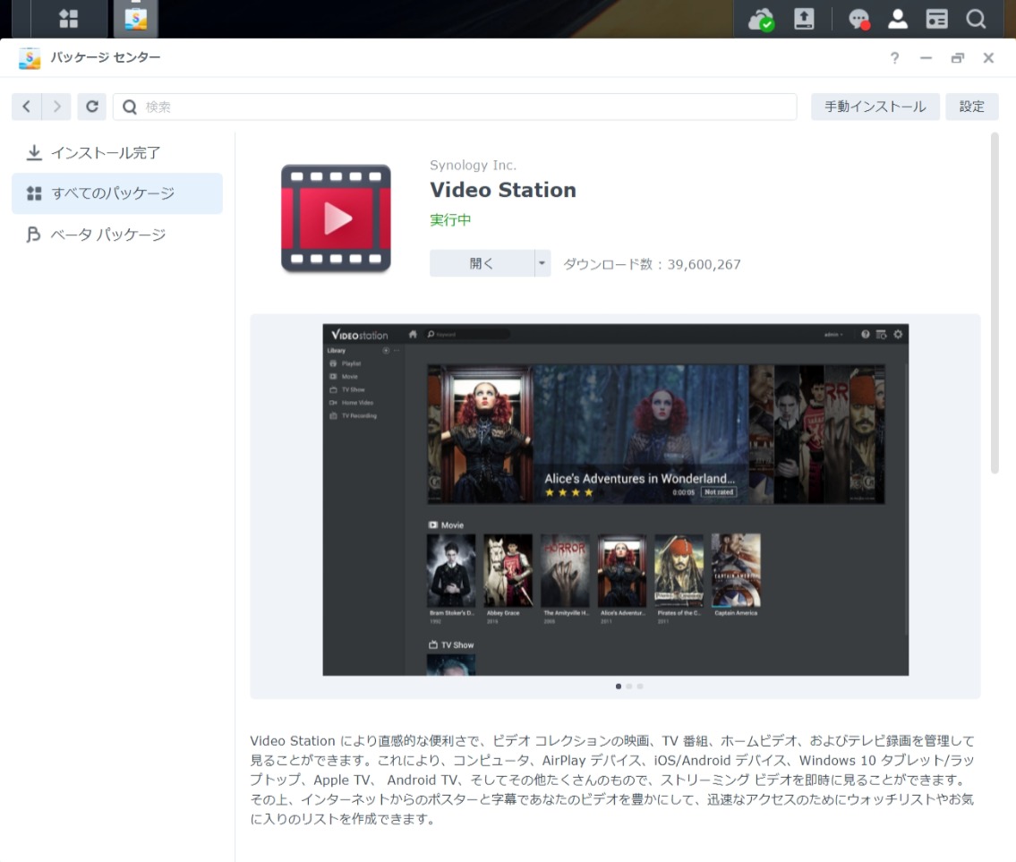Screen dimensions: 1016x862
Task: Show the system widgets panel icon
Action: point(935,18)
